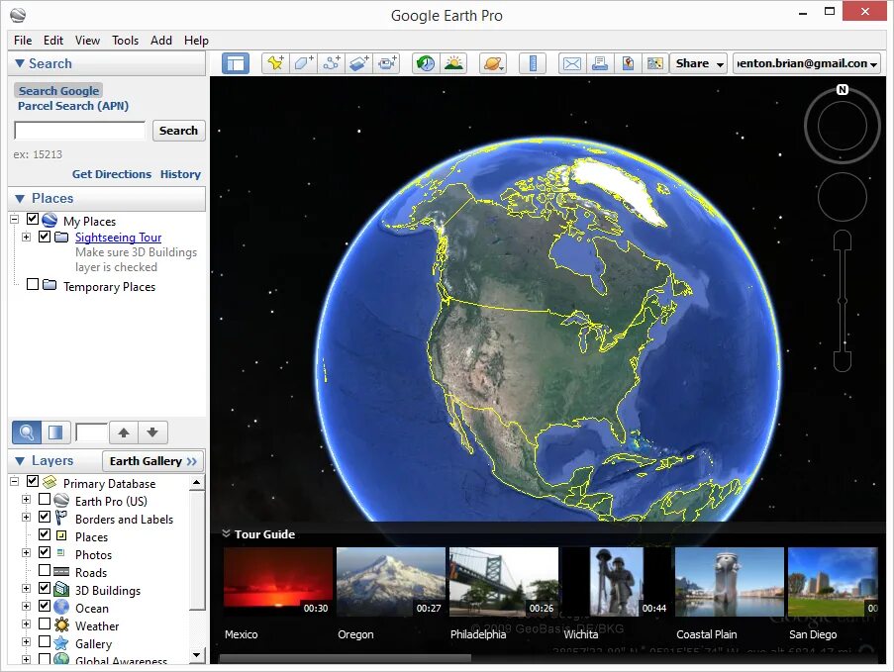Disable Borders and Labels layer
The image size is (894, 672).
coord(45,517)
